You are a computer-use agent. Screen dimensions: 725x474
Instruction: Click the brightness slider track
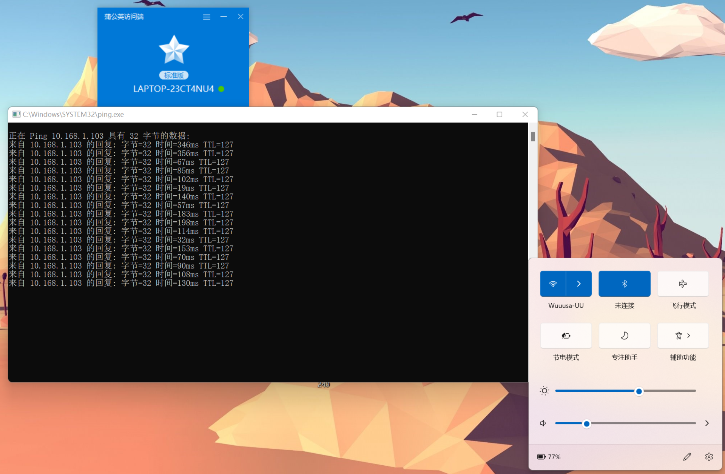coord(604,391)
